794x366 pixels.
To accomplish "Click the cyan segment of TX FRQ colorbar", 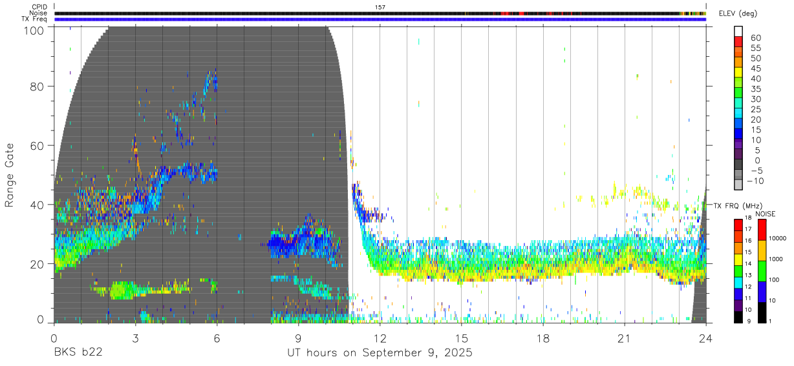I will (738, 281).
